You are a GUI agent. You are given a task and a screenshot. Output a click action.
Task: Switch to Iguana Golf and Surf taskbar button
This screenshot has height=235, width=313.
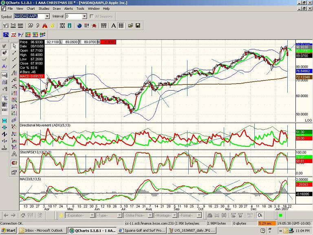(142, 231)
